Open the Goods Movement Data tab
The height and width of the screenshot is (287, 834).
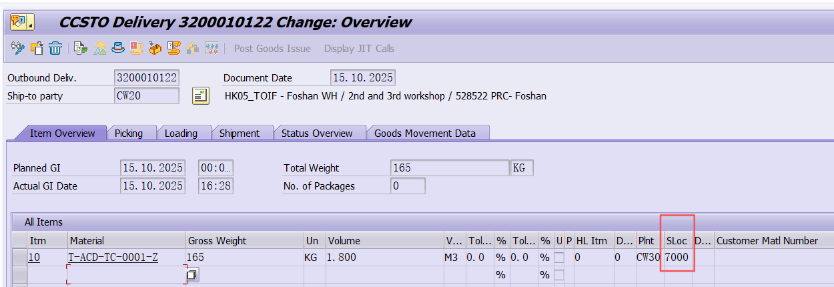pos(425,133)
